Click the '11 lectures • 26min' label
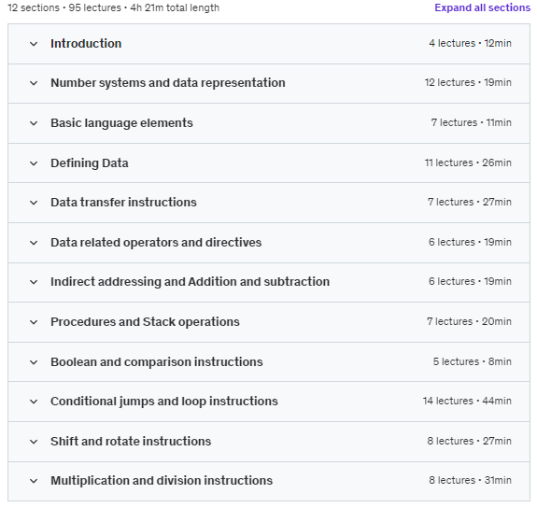537x508 pixels. [468, 162]
